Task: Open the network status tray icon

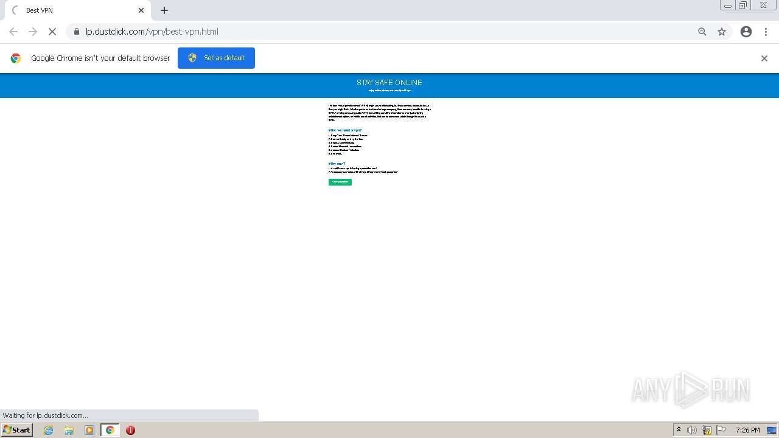Action: point(707,430)
